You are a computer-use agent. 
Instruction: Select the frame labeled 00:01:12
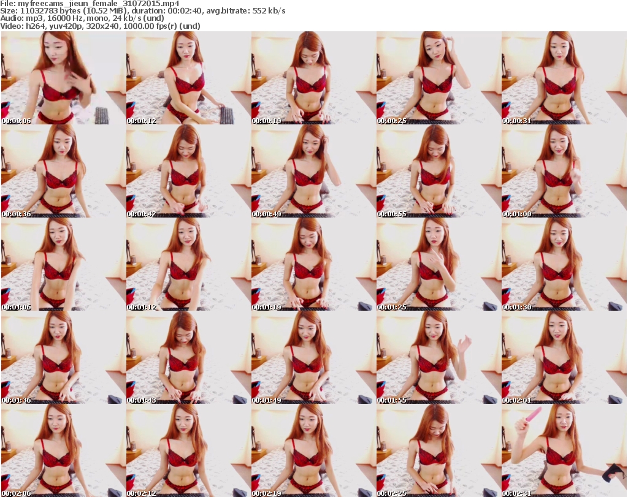(188, 265)
